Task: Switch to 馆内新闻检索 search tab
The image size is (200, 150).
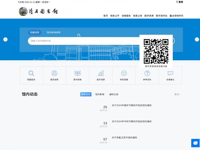Action: 53,32
